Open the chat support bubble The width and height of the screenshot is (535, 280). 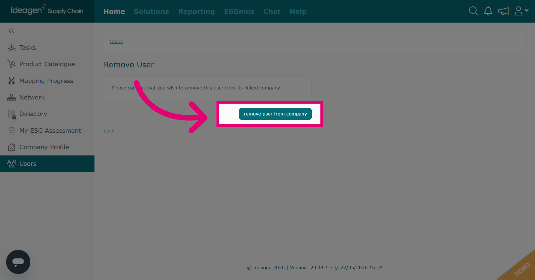point(18,262)
